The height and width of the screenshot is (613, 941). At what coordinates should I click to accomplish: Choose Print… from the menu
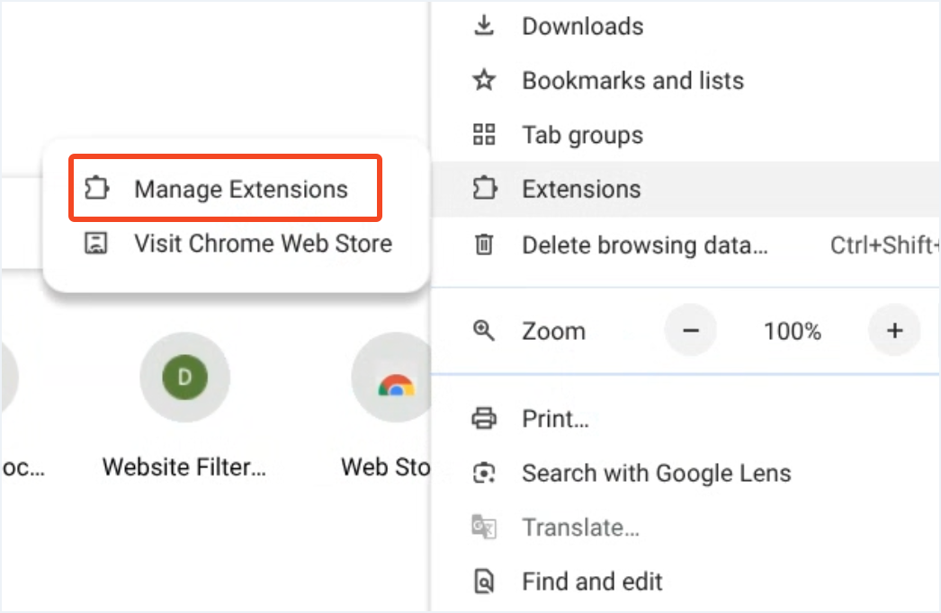coord(686,419)
